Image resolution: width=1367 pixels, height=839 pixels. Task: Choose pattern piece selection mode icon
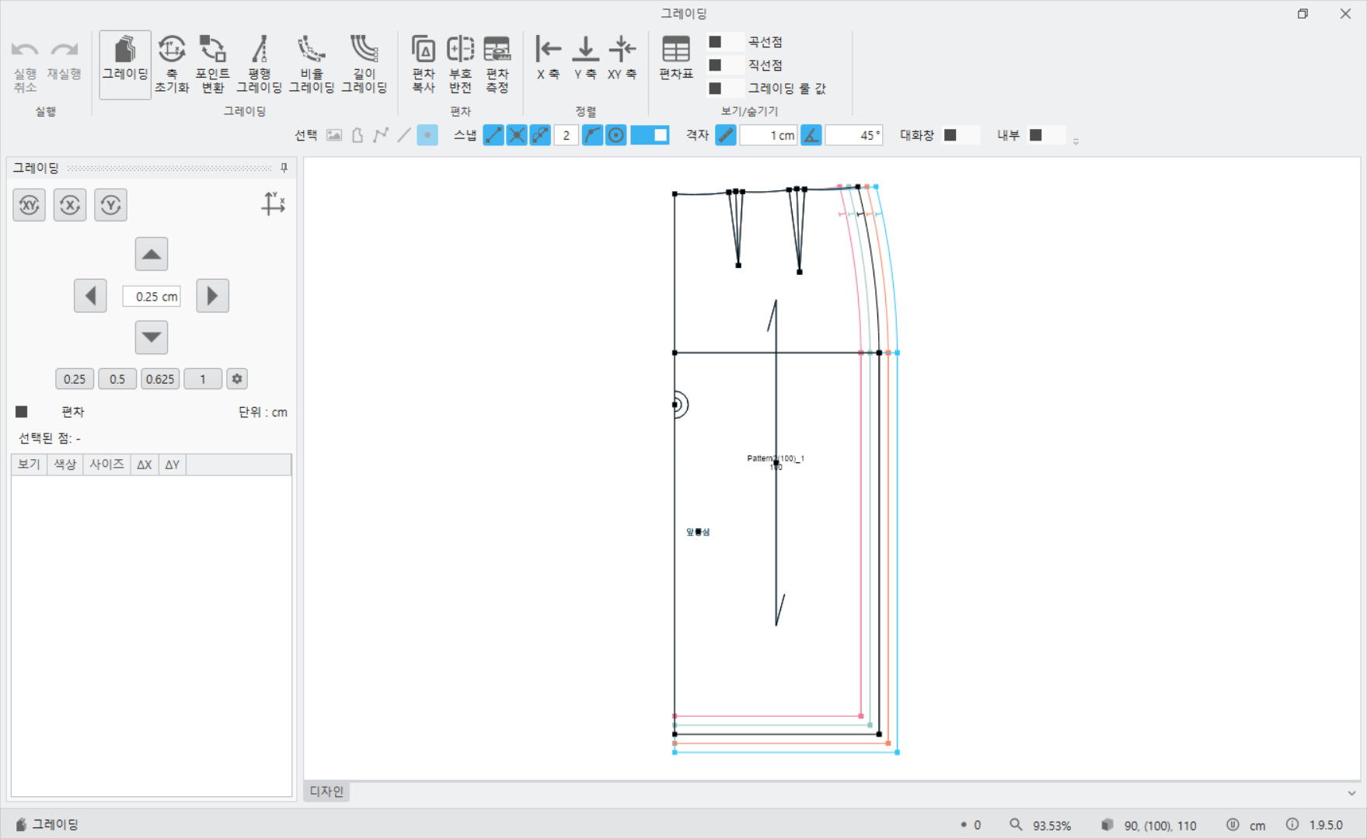click(357, 135)
